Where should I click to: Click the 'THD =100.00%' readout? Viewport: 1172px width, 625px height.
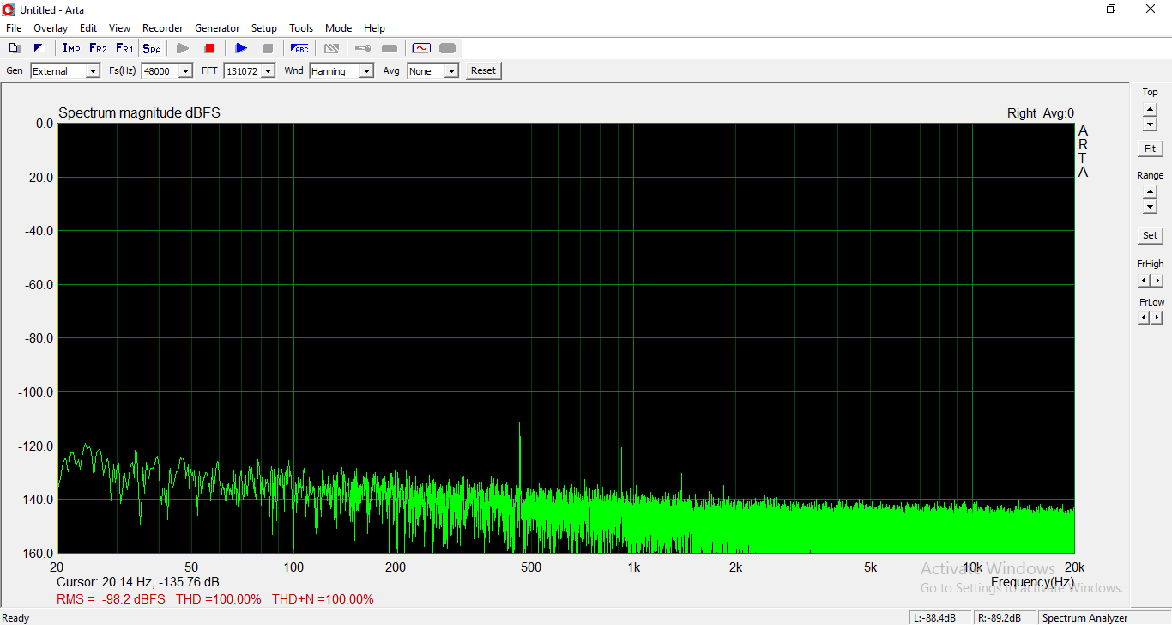pos(219,599)
